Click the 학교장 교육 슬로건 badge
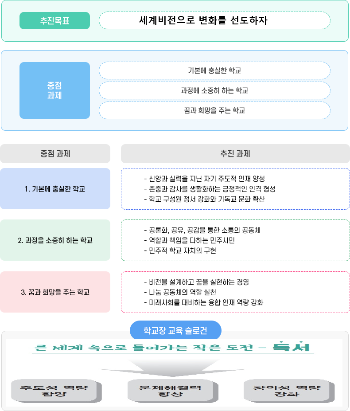Viewport: 350px width, 411px height. pos(175,331)
